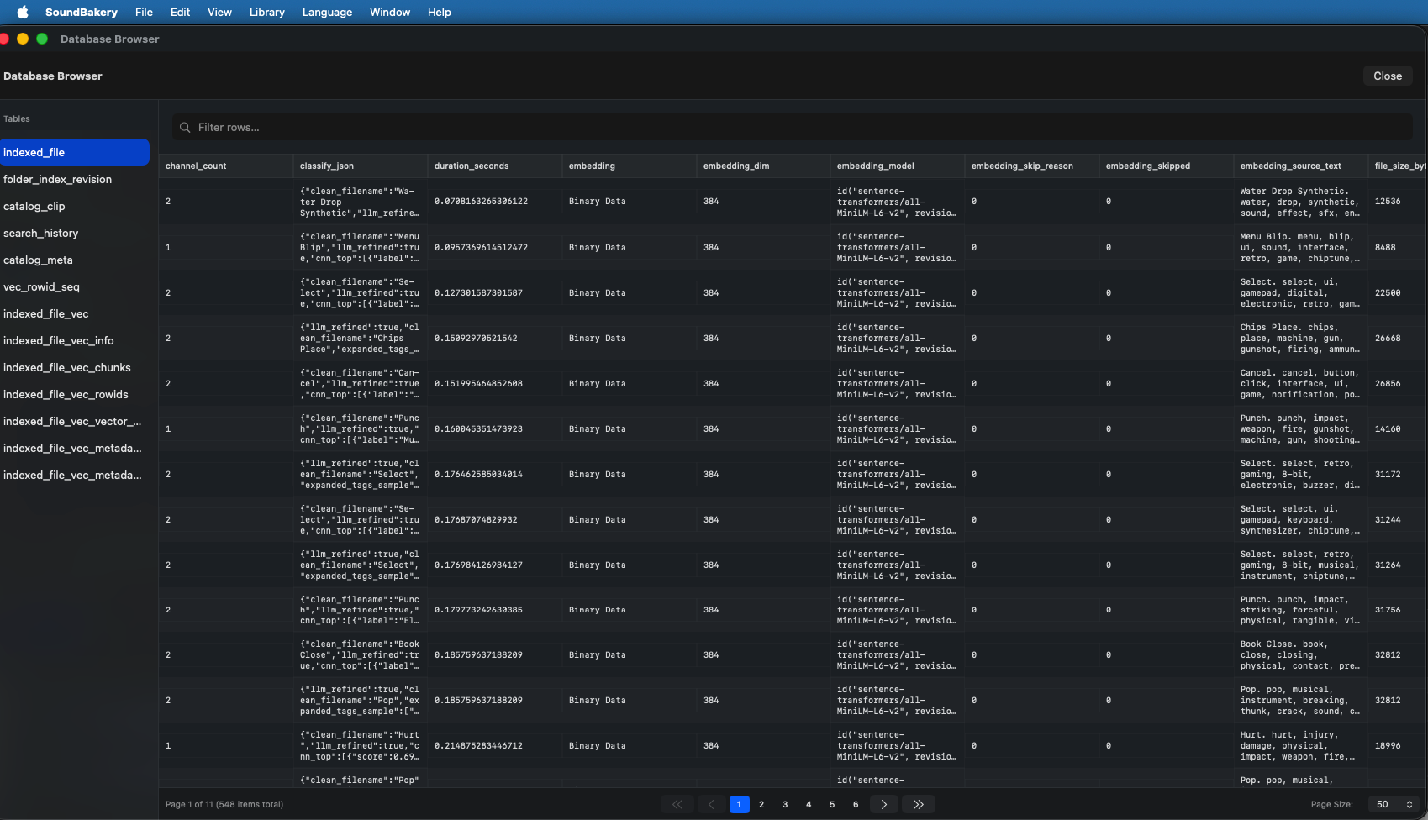The height and width of the screenshot is (820, 1428).
Task: Go to previous page arrow
Action: click(x=711, y=804)
